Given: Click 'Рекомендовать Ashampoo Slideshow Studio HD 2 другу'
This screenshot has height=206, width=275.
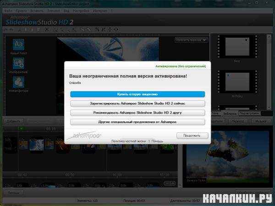Looking at the screenshot, I should tap(137, 112).
